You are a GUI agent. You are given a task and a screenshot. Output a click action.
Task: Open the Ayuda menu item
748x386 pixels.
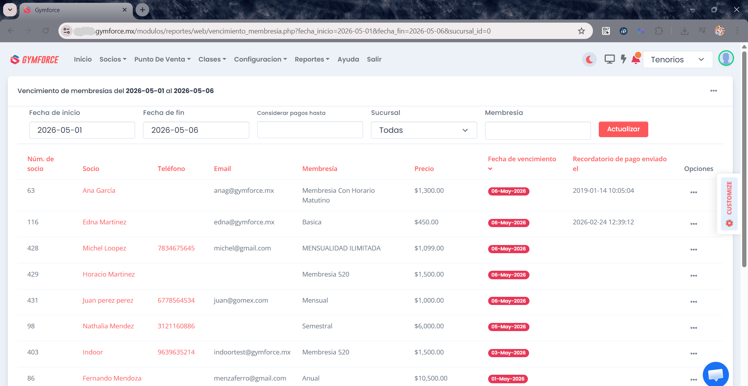(348, 59)
